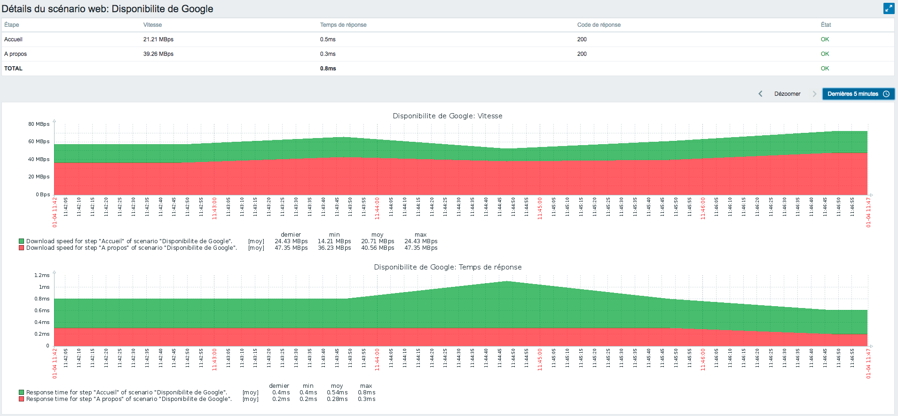Screen dimensions: 898x416
Task: Click OK status in the Accueil row
Action: coord(825,39)
